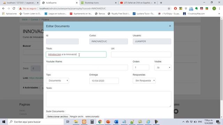223x125 pixels.
Task: Close the Editar Documento dialog
Action: (170, 26)
